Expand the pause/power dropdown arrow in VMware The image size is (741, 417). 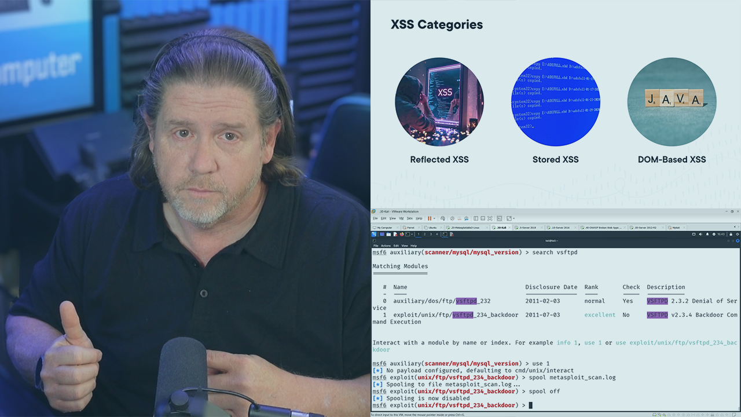click(x=434, y=218)
